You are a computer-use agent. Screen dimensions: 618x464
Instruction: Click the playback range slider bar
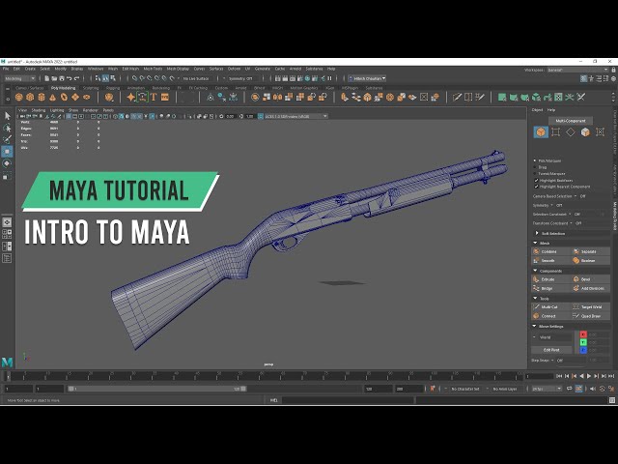(x=157, y=389)
